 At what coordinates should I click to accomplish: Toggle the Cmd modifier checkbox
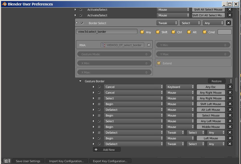205,32
